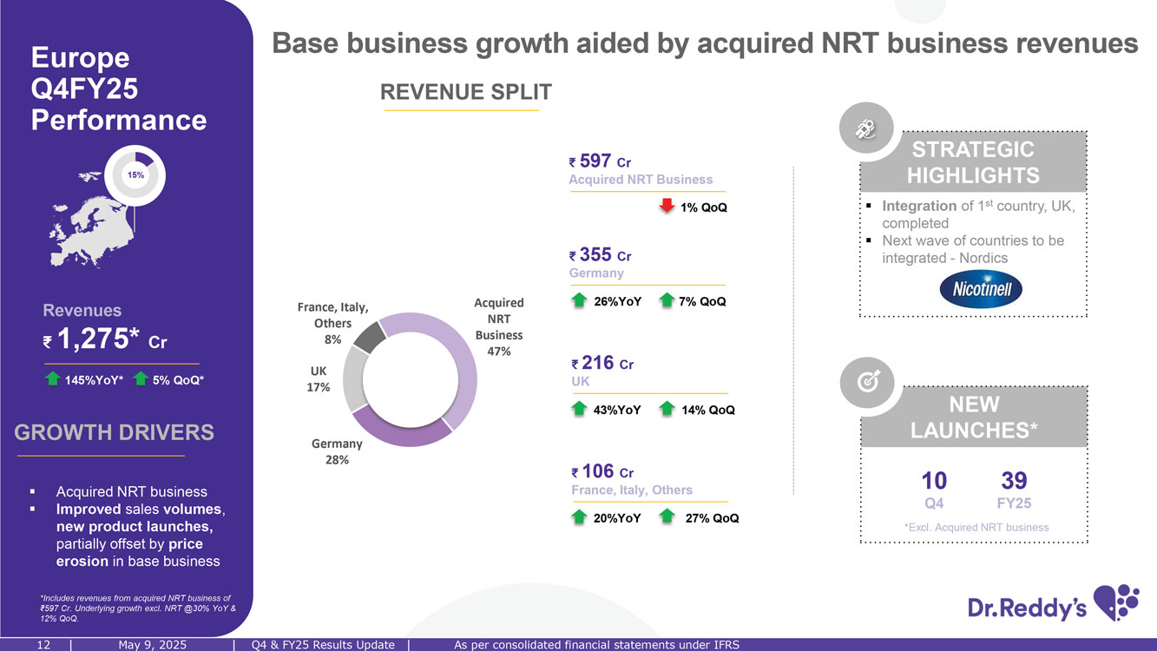The width and height of the screenshot is (1157, 651).
Task: Click the Revenue Split heading
Action: tap(465, 92)
